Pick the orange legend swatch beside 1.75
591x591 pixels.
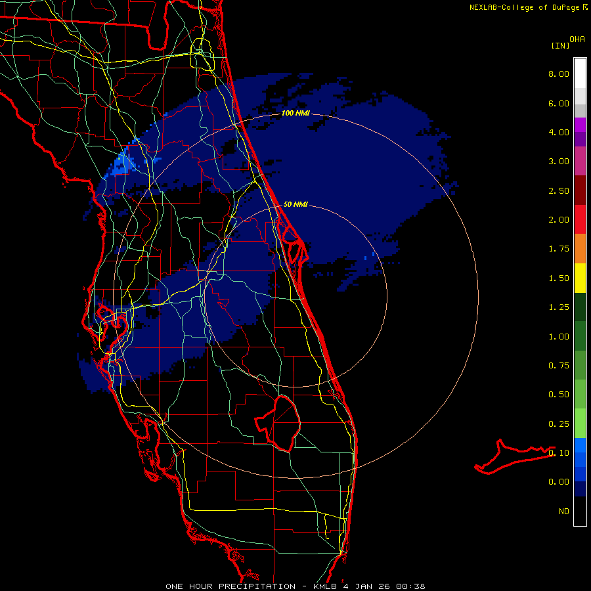[580, 249]
